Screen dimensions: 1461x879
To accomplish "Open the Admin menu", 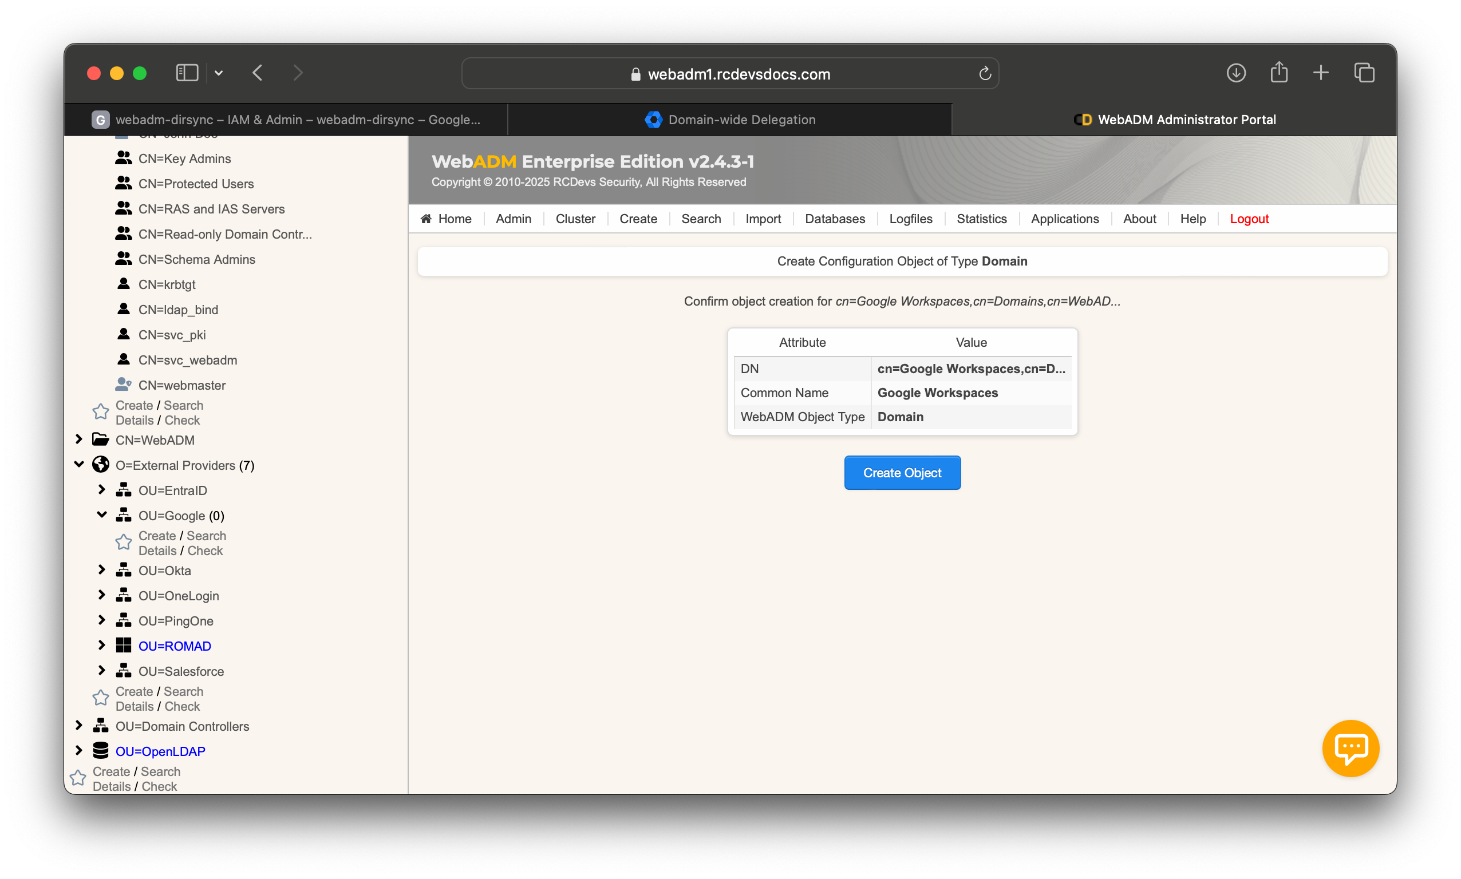I will click(x=513, y=219).
